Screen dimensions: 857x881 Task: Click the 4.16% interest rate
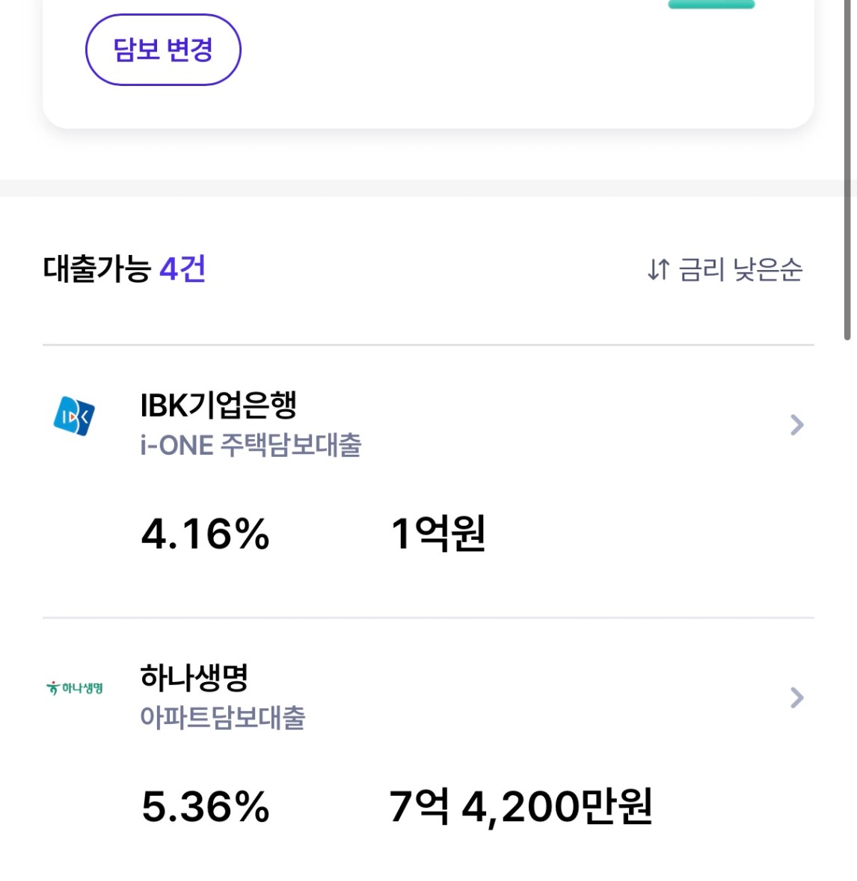click(205, 533)
